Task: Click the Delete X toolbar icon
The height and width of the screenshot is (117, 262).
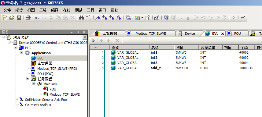Action: point(72,18)
